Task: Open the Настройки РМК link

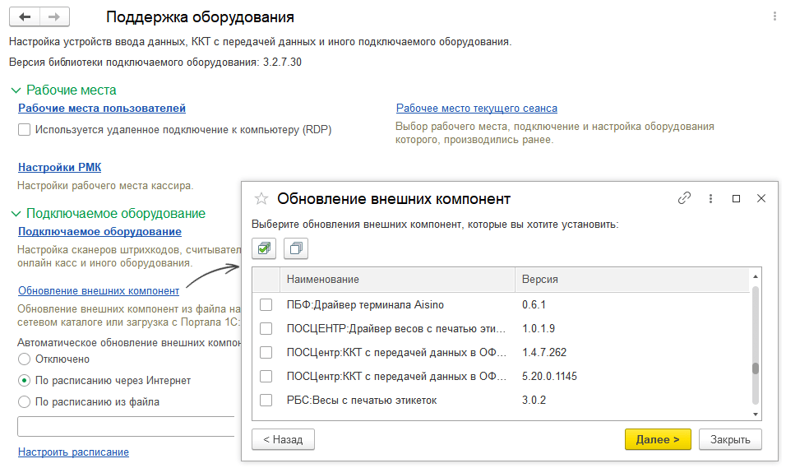Action: pos(59,167)
